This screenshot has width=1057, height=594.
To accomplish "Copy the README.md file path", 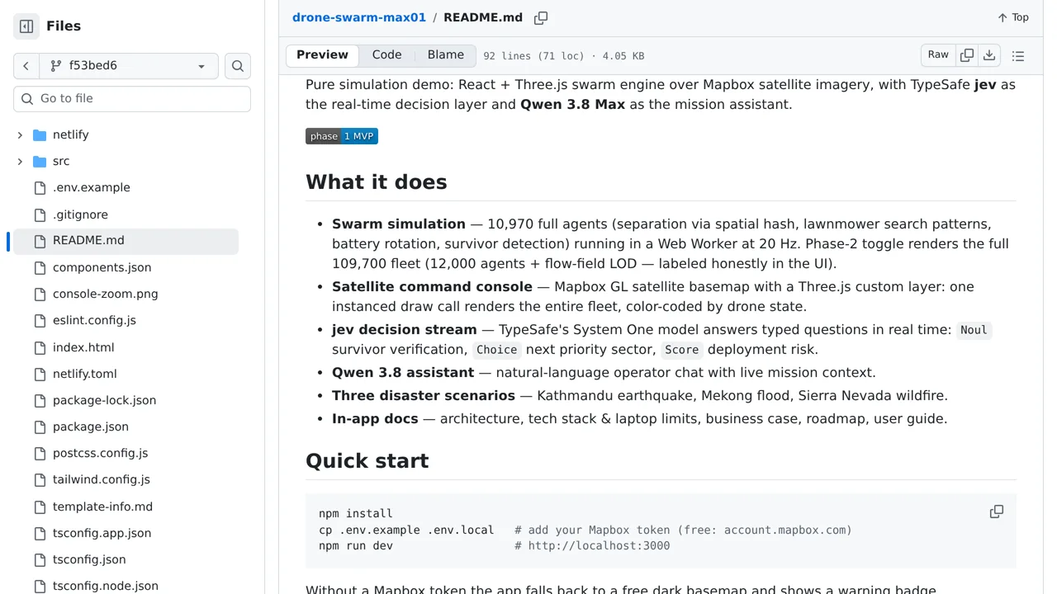I will tap(541, 17).
